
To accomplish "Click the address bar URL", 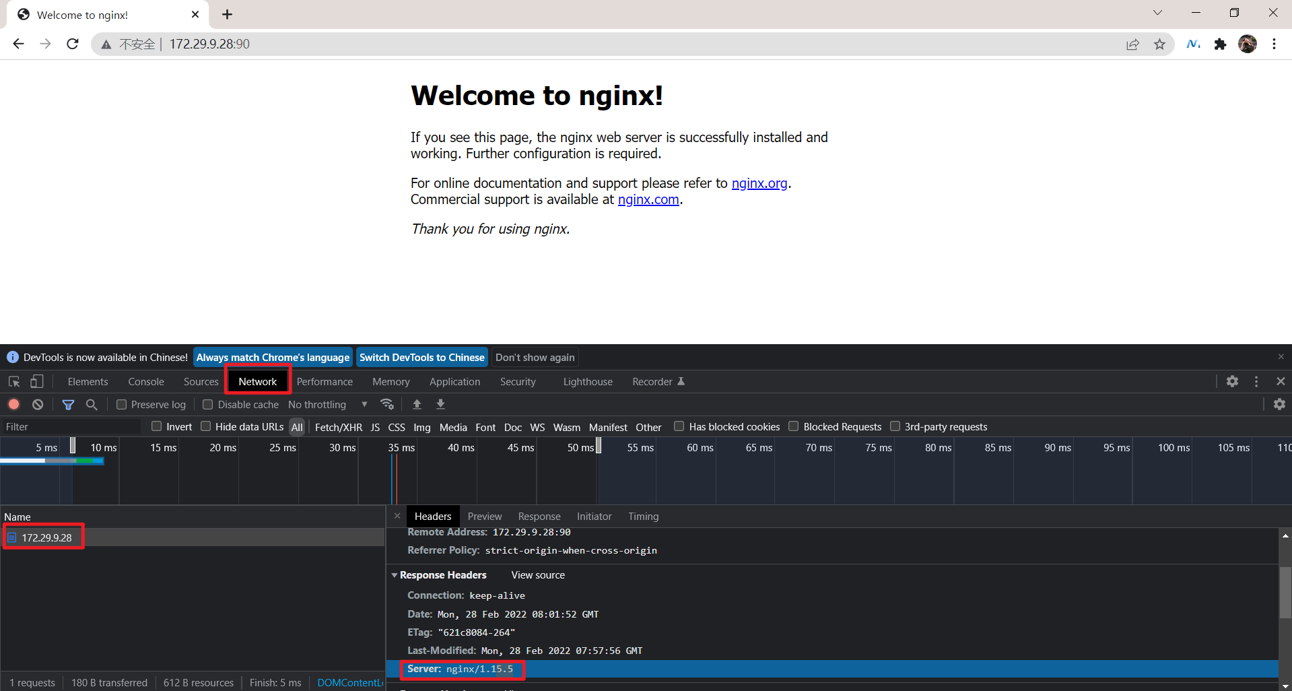I will point(209,44).
